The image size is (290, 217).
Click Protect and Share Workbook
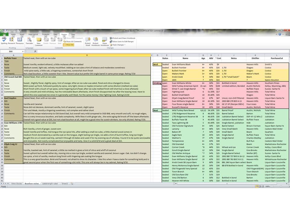click(122, 38)
